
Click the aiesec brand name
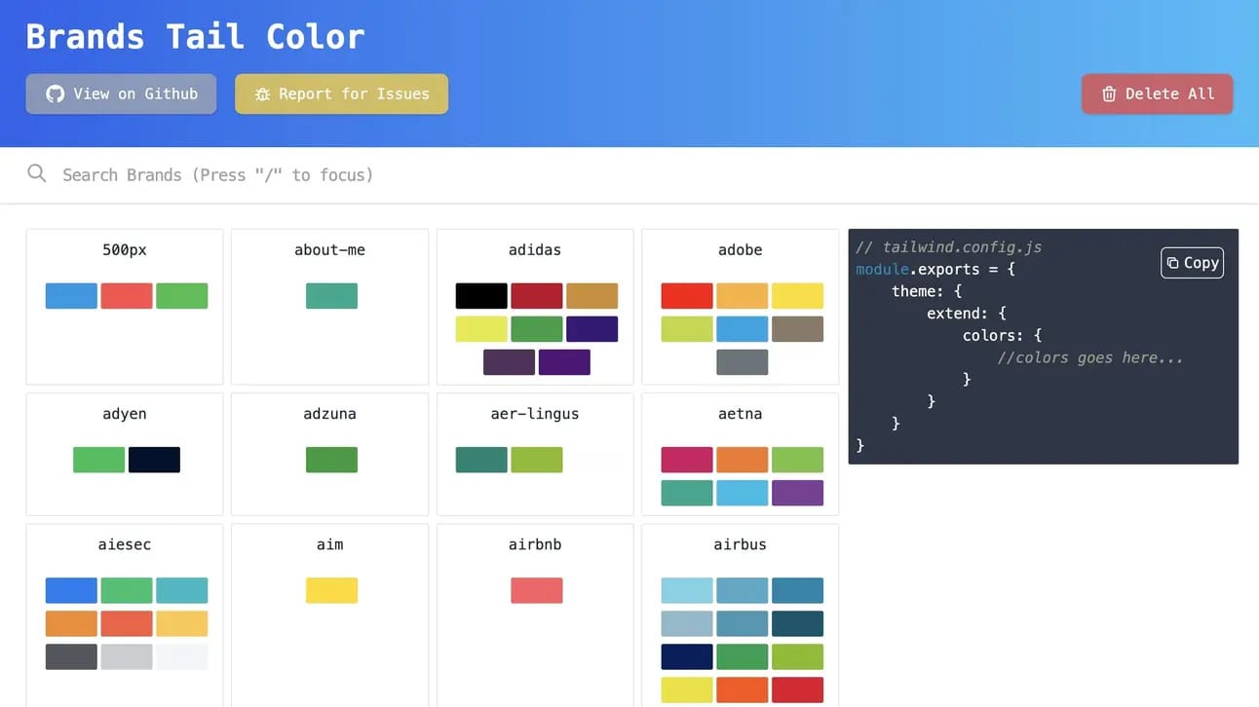[x=125, y=544]
